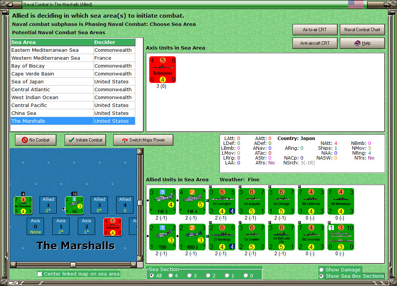The height and width of the screenshot is (286, 397).
Task: Select the Central Pacific row
Action: point(73,105)
